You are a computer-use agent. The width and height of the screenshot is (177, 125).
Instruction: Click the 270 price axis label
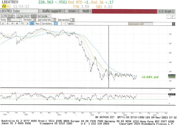coord(170,34)
